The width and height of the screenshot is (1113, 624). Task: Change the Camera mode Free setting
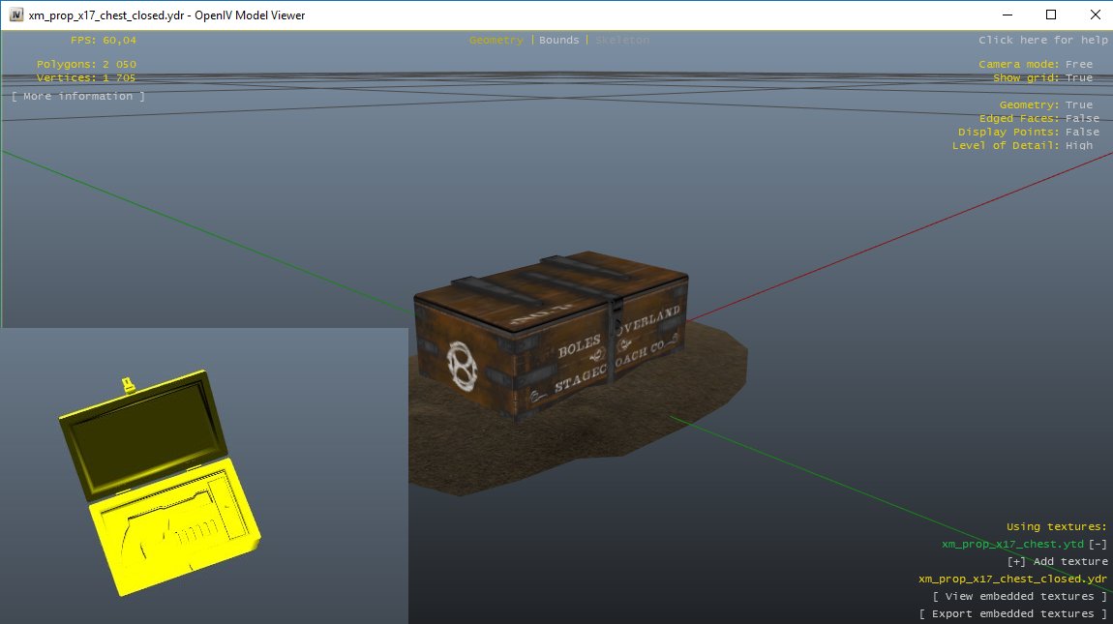(1078, 65)
